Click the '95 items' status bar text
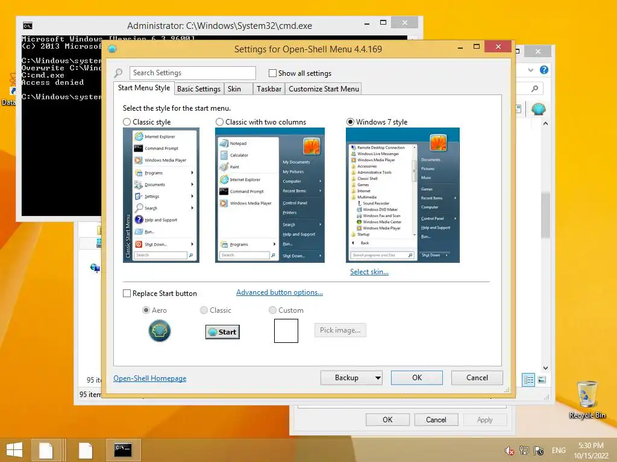Screen dimensions: 617x462 point(90,394)
